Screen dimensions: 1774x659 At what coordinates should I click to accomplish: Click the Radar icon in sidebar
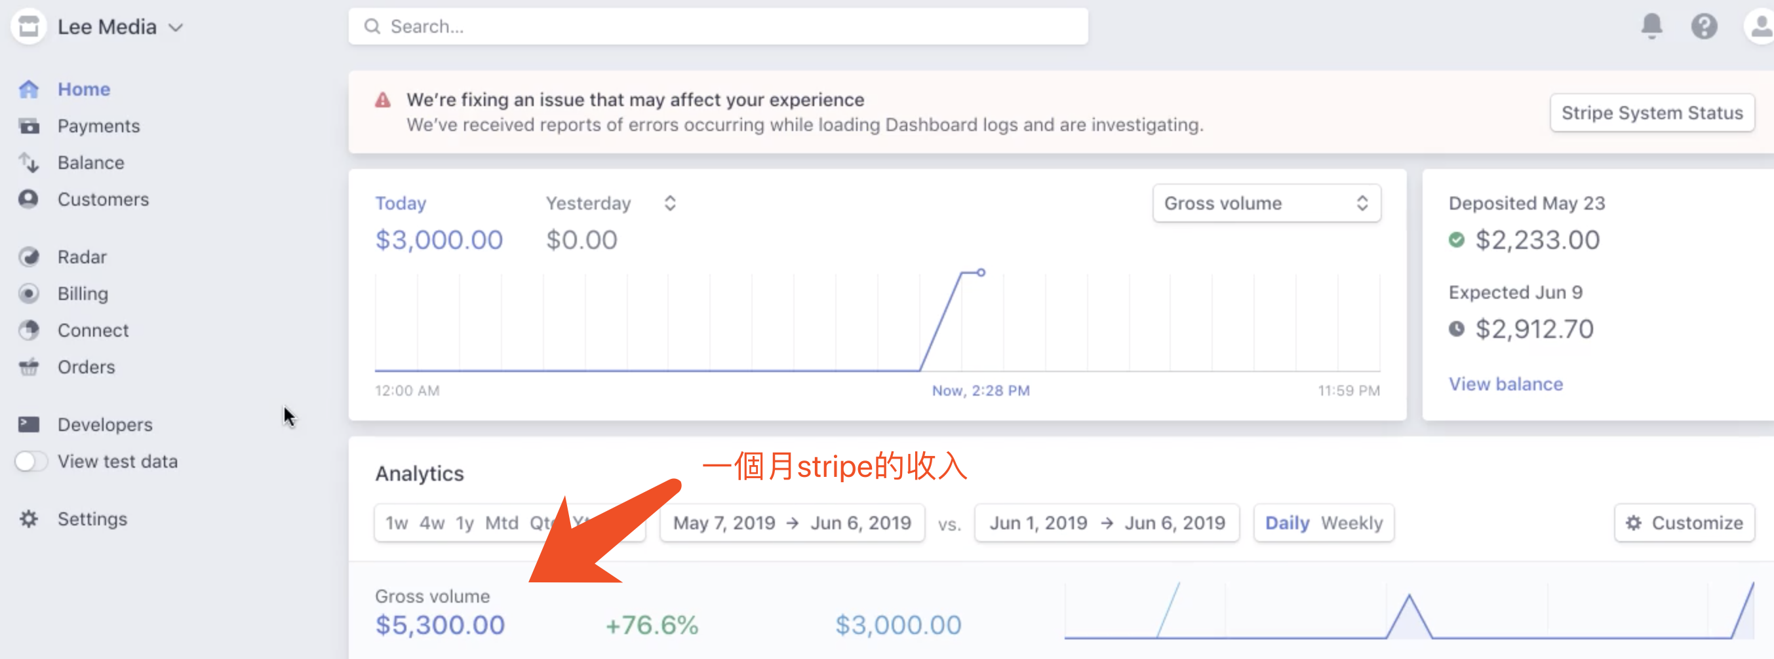pos(29,257)
